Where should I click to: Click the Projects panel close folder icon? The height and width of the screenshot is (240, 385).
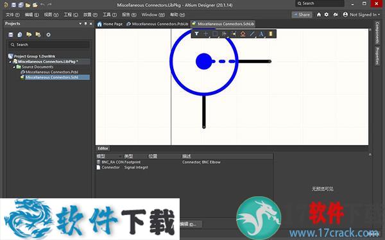tap(38, 35)
